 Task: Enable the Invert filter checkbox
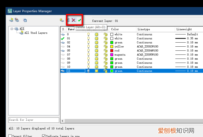click(10, 136)
